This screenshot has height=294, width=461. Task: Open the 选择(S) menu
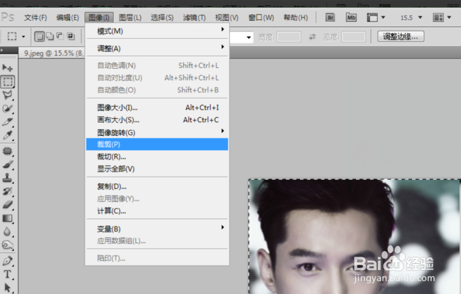(x=162, y=18)
